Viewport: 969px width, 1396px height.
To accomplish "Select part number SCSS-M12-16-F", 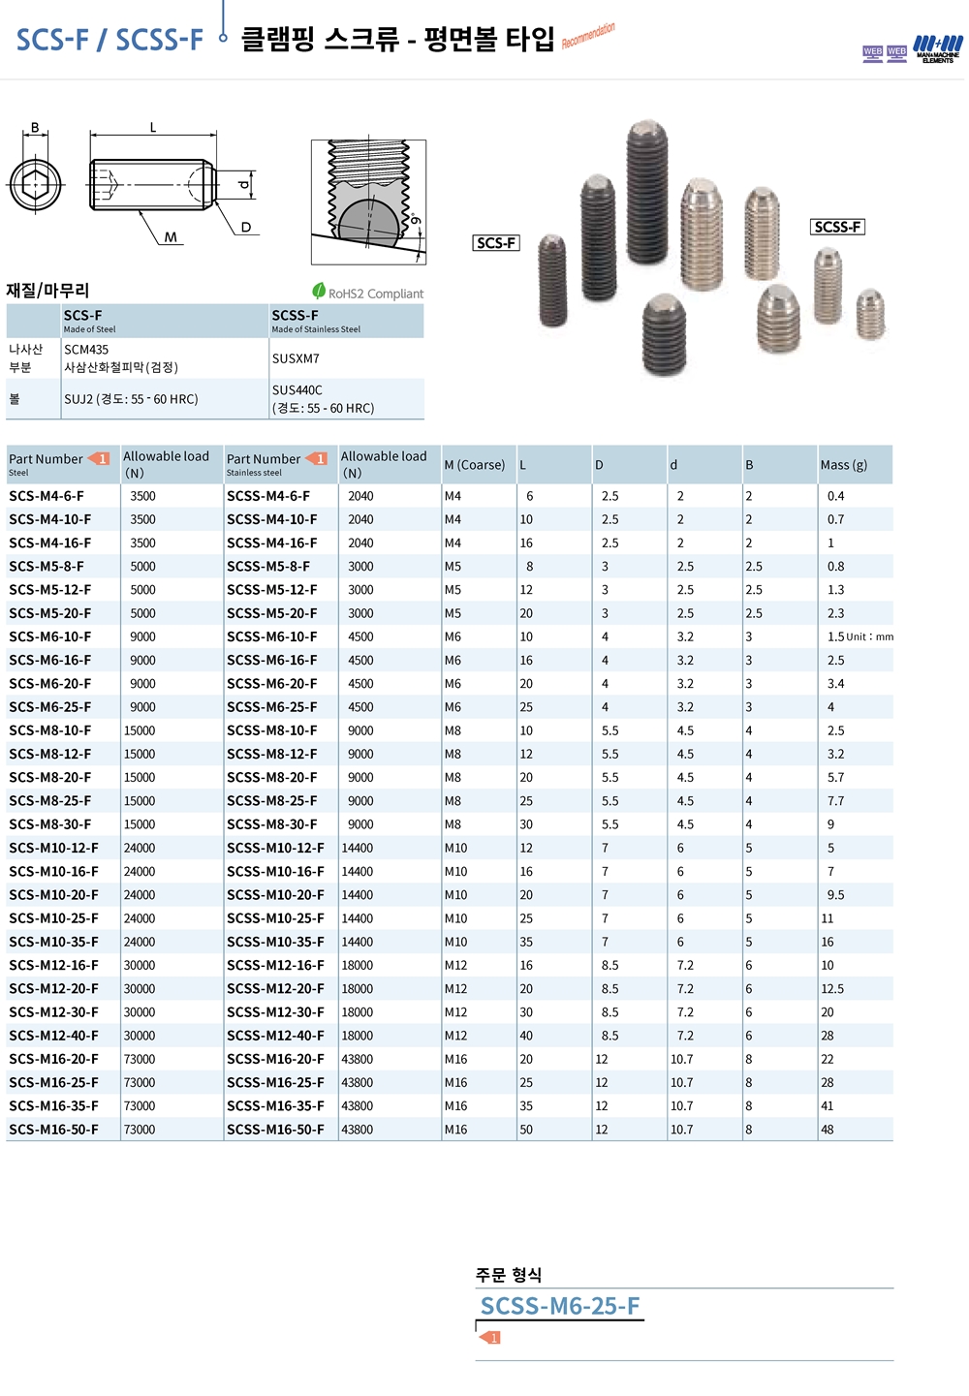I will (x=276, y=966).
